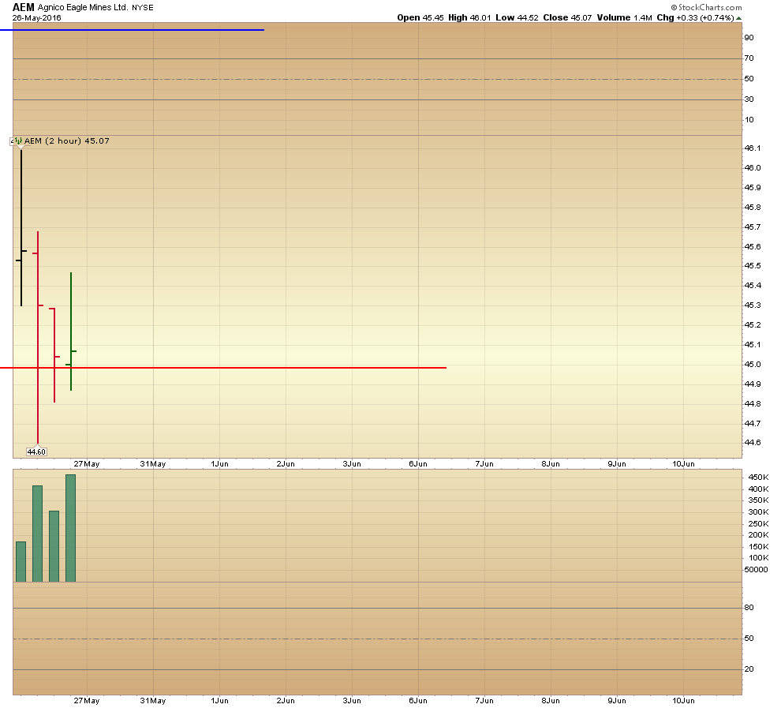Click the red horizontal line at 45.0

pyautogui.click(x=223, y=368)
